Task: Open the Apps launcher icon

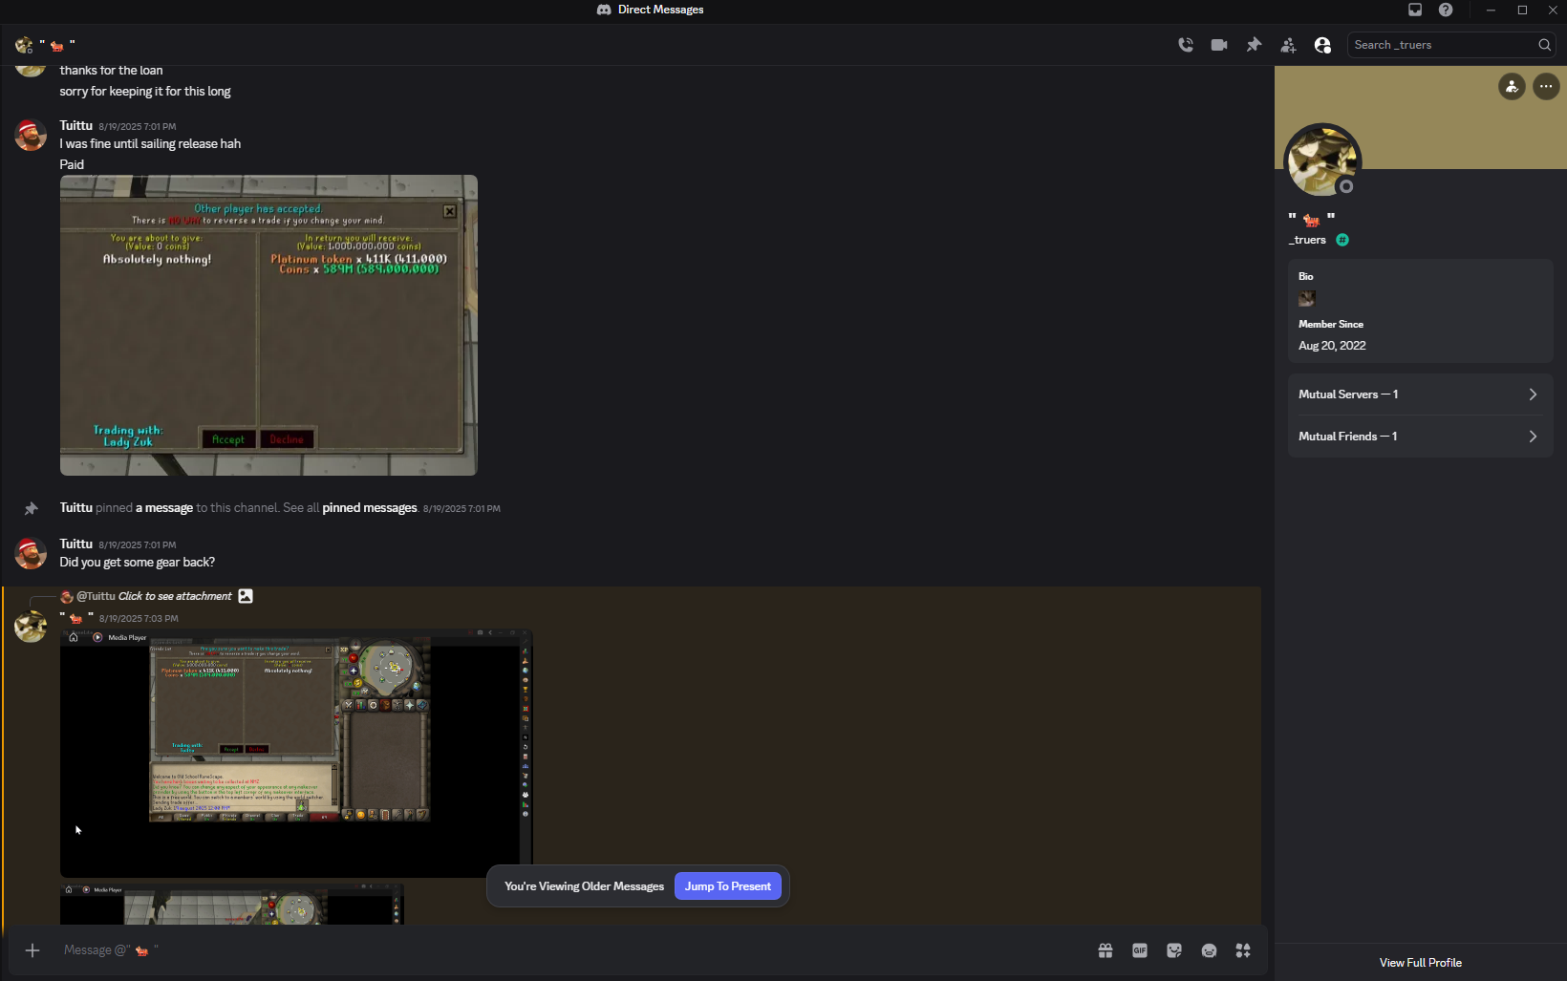Action: tap(1243, 950)
